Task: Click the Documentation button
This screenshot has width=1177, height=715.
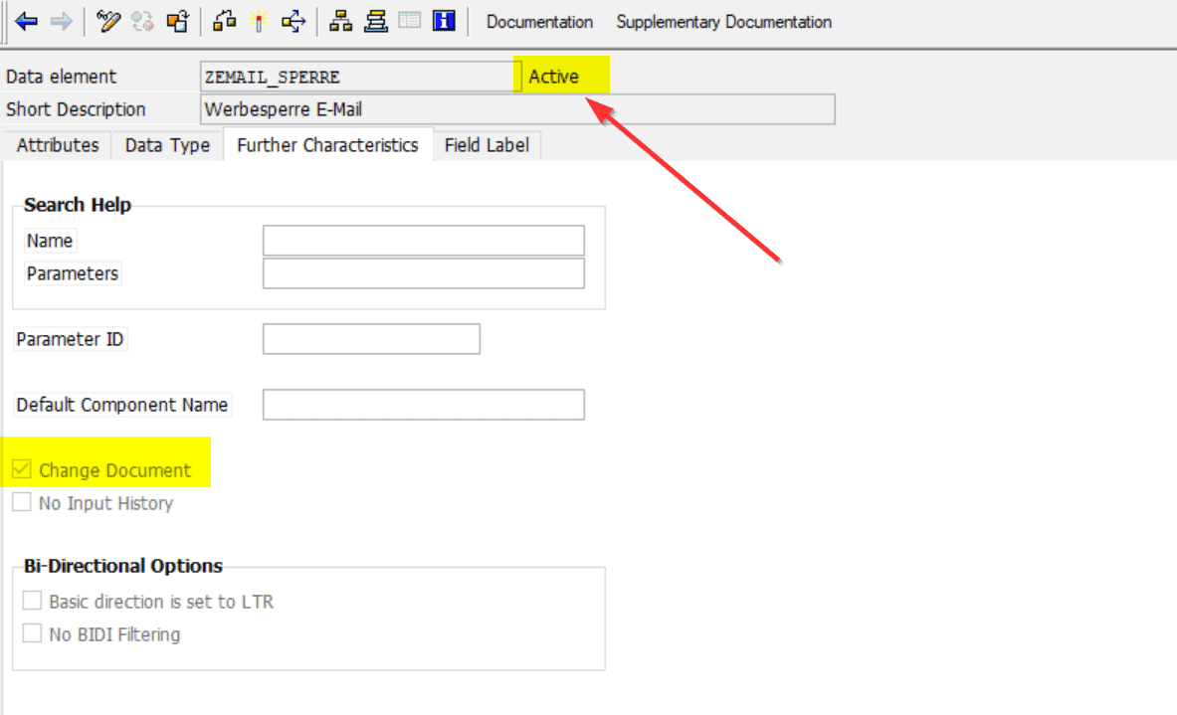Action: tap(539, 21)
